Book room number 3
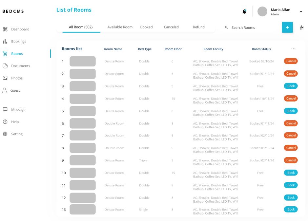The height and width of the screenshot is (221, 308). click(291, 86)
